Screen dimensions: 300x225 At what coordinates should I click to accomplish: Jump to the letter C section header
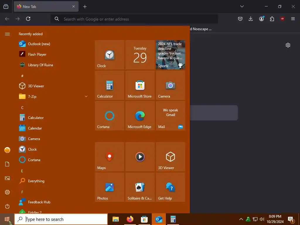pyautogui.click(x=22, y=108)
